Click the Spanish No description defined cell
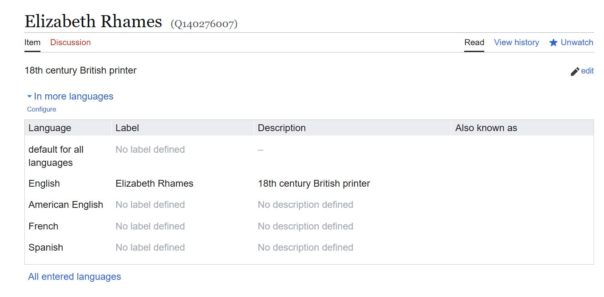This screenshot has width=604, height=297. coord(306,247)
